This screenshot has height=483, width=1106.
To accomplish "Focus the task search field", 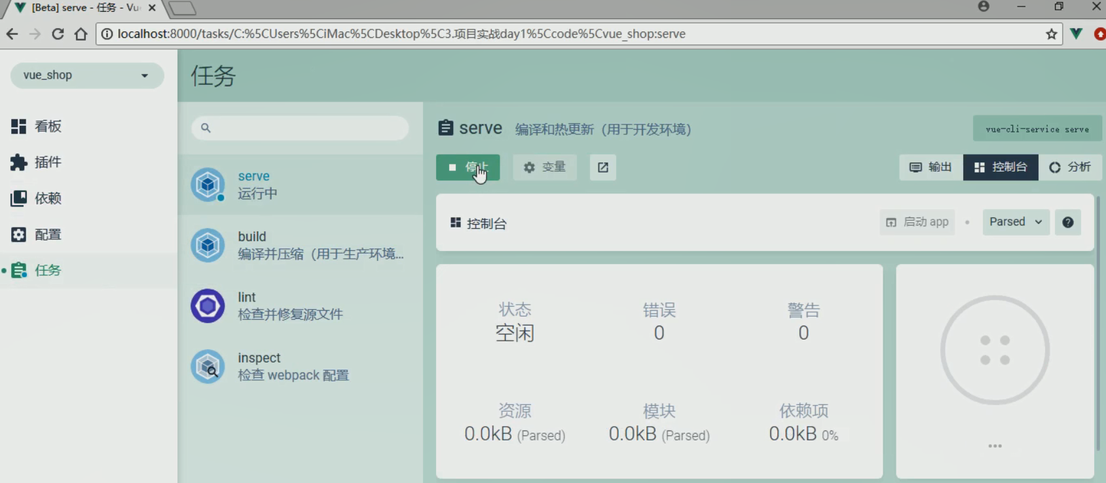I will (x=300, y=128).
